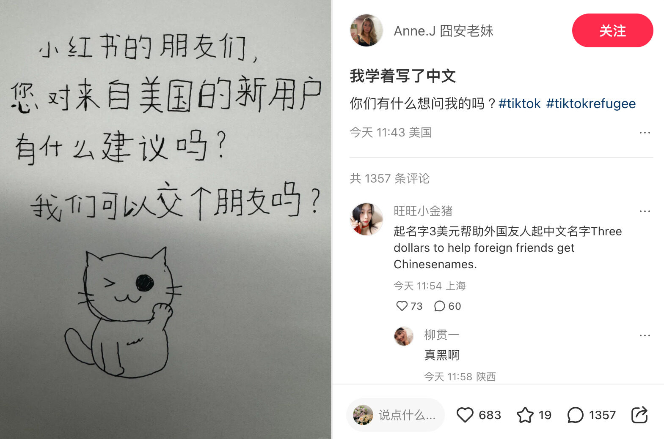Follow the author with 关注 button
The height and width of the screenshot is (439, 664).
[612, 30]
